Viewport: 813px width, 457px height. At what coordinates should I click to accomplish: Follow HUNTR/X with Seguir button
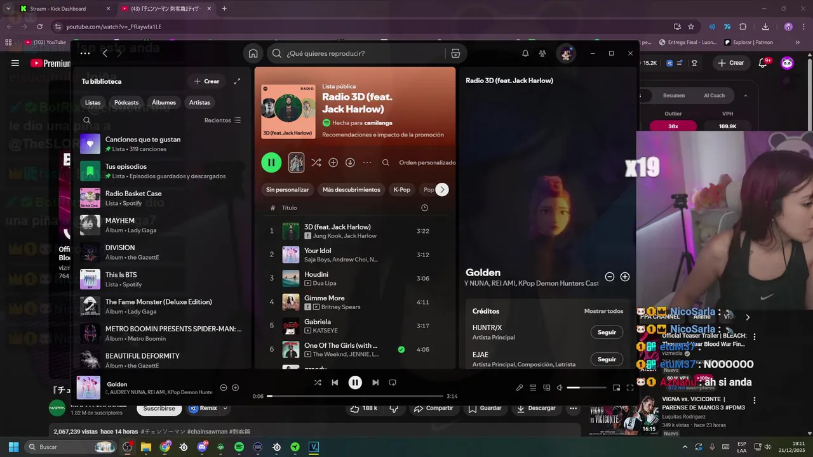[607, 332]
